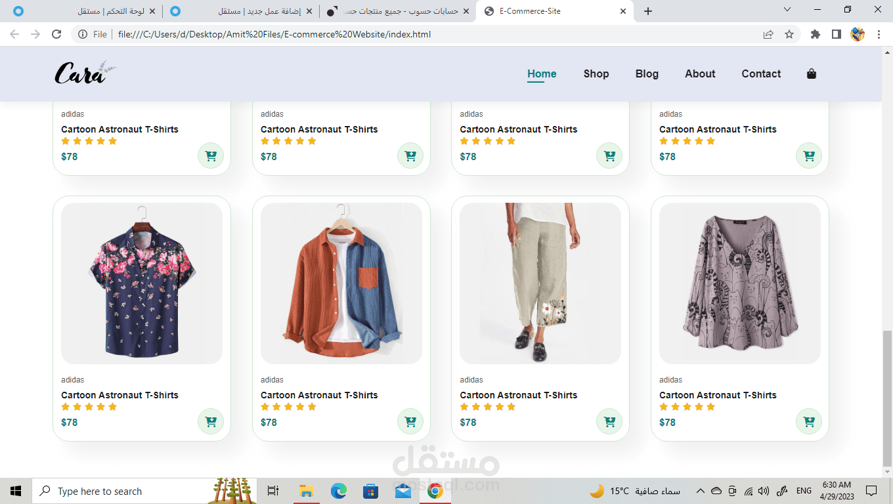
Task: Click inside the address bar
Action: coord(394,33)
